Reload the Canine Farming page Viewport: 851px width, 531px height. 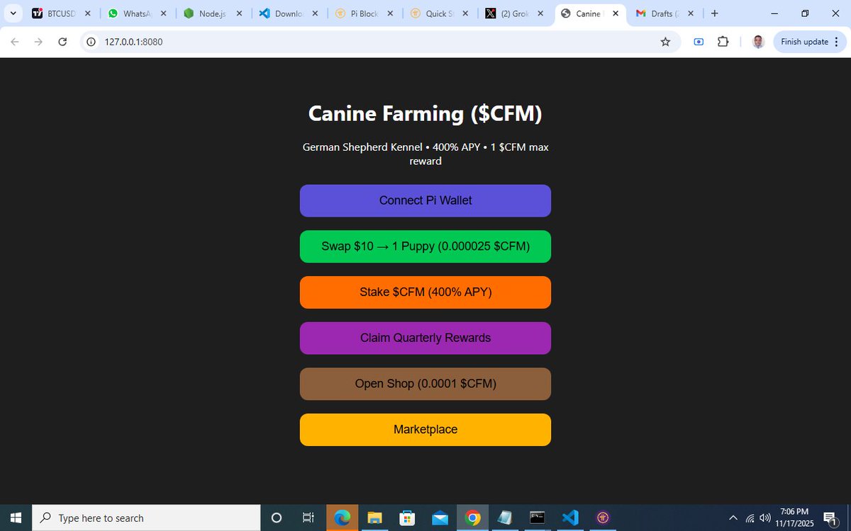coord(62,42)
